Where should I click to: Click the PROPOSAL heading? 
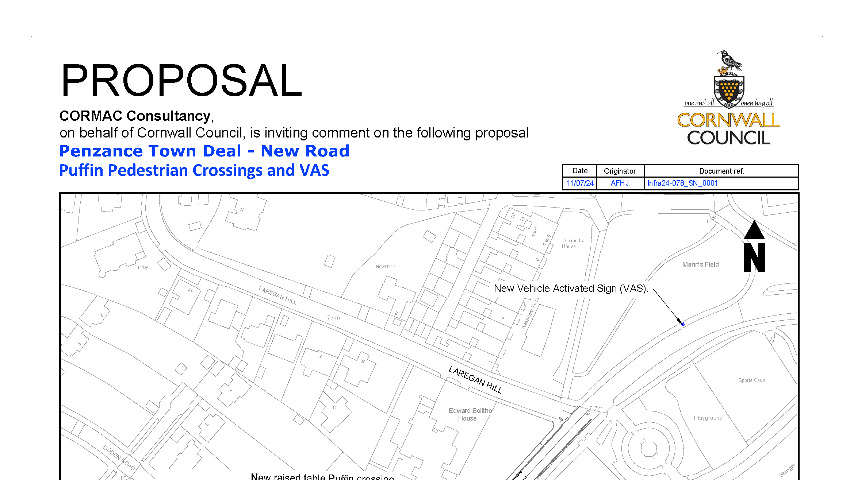point(181,81)
